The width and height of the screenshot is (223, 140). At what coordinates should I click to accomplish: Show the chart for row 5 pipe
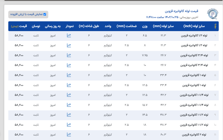coord(69,75)
